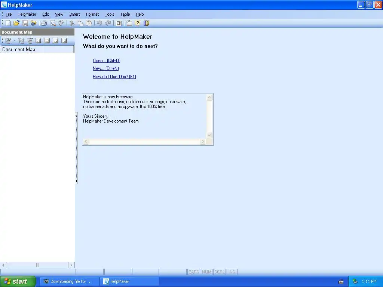
Task: Click the move left arrow in Document Map
Action: click(x=39, y=41)
